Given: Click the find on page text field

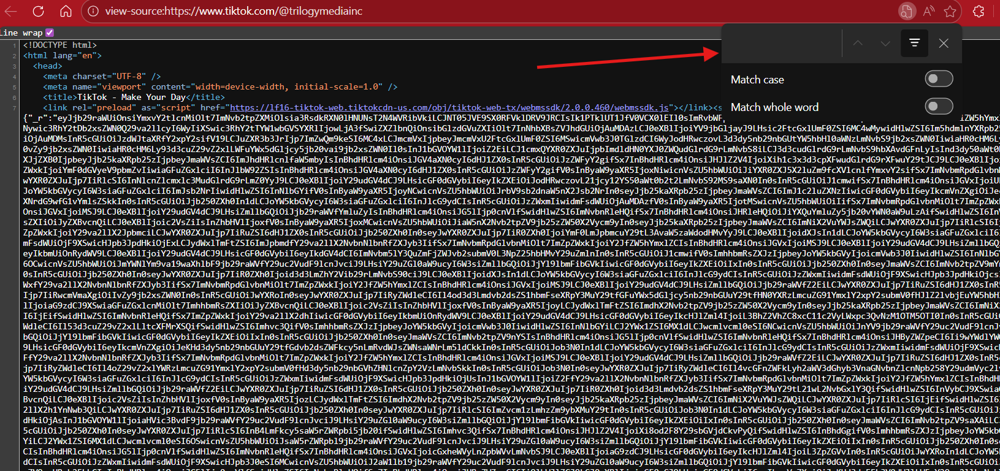Looking at the screenshot, I should [x=782, y=43].
